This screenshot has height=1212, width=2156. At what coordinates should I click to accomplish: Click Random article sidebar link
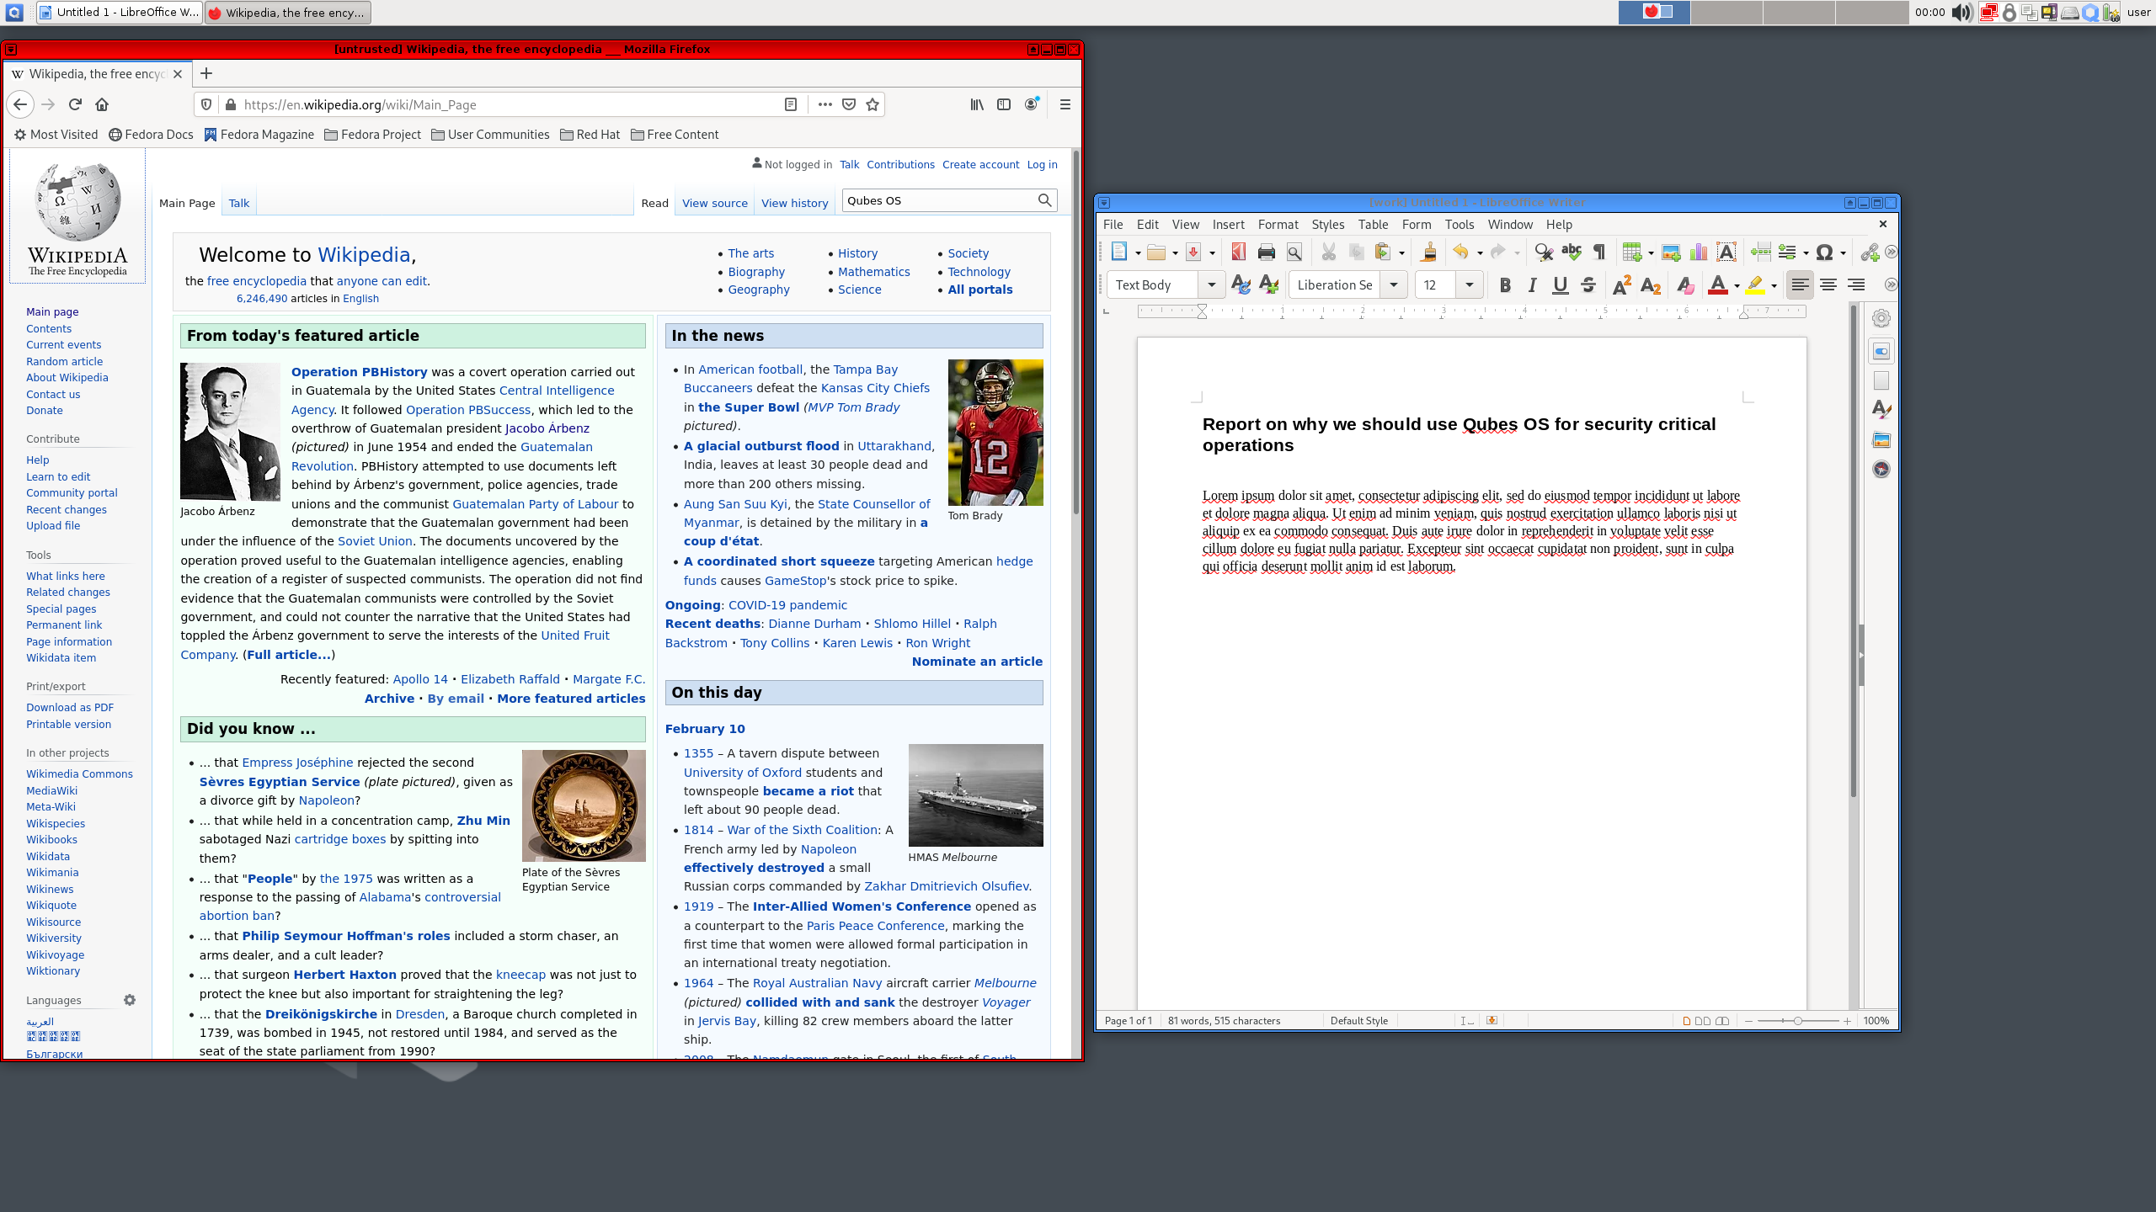pos(64,361)
